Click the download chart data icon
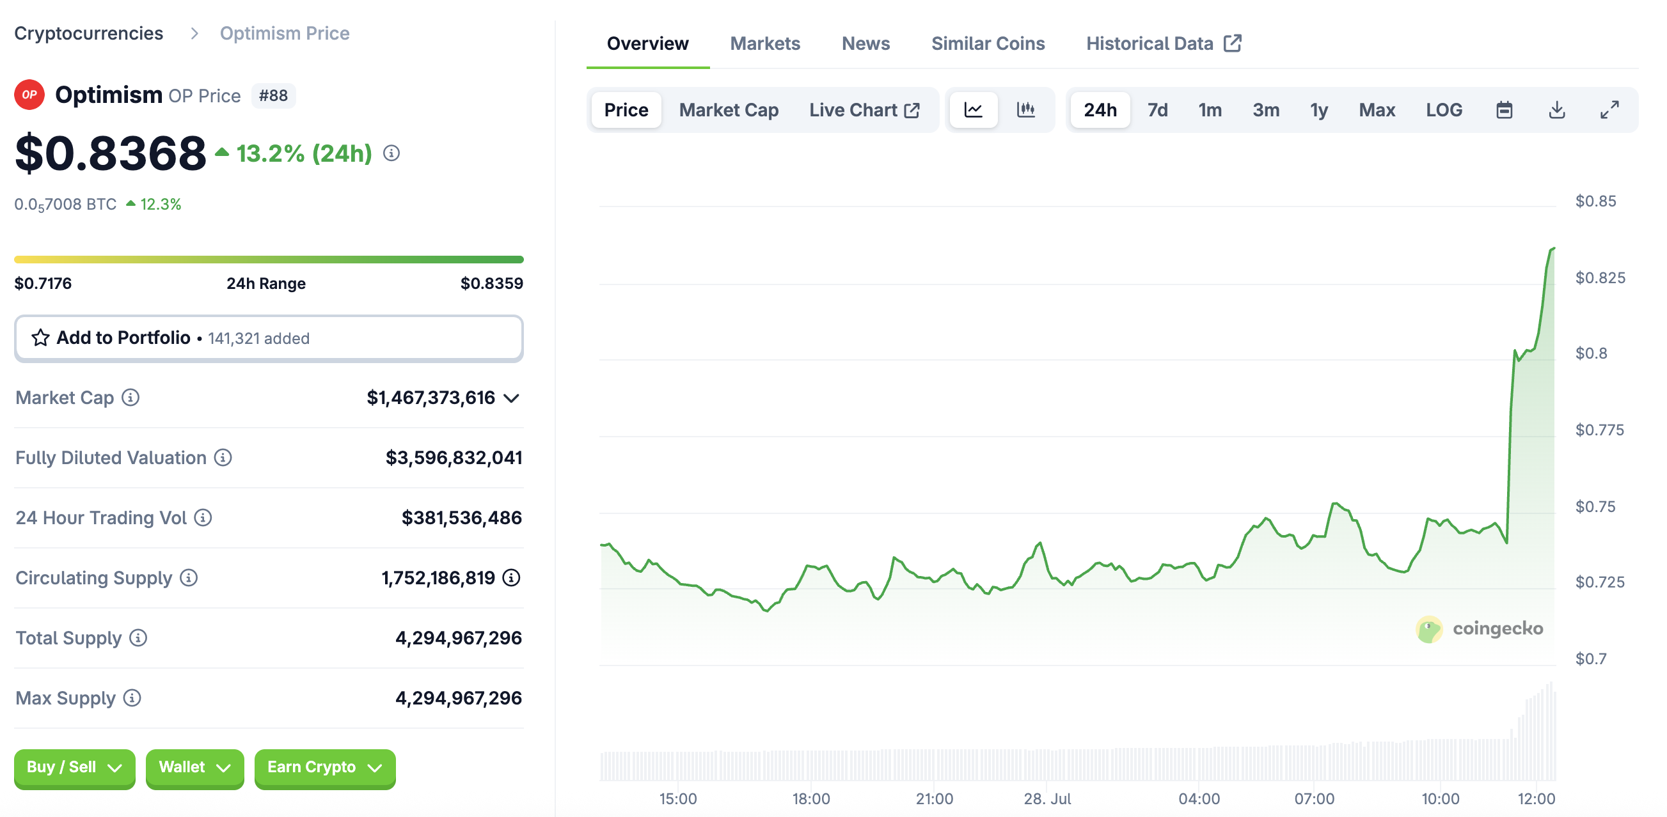 coord(1556,110)
